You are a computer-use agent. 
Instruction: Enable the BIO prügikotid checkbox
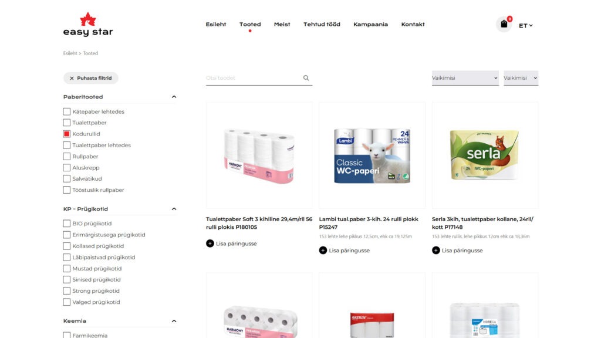point(67,224)
